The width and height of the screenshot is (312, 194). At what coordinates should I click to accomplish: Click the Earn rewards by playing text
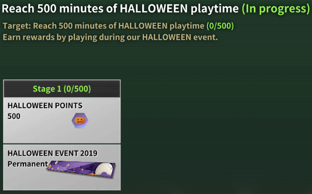point(110,37)
